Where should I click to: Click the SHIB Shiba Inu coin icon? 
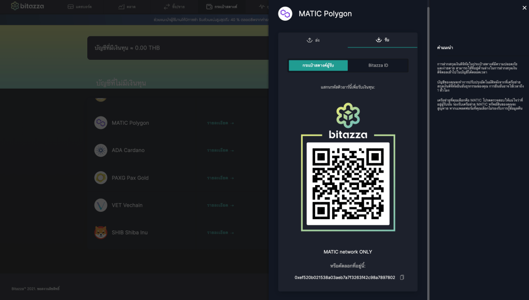click(101, 232)
